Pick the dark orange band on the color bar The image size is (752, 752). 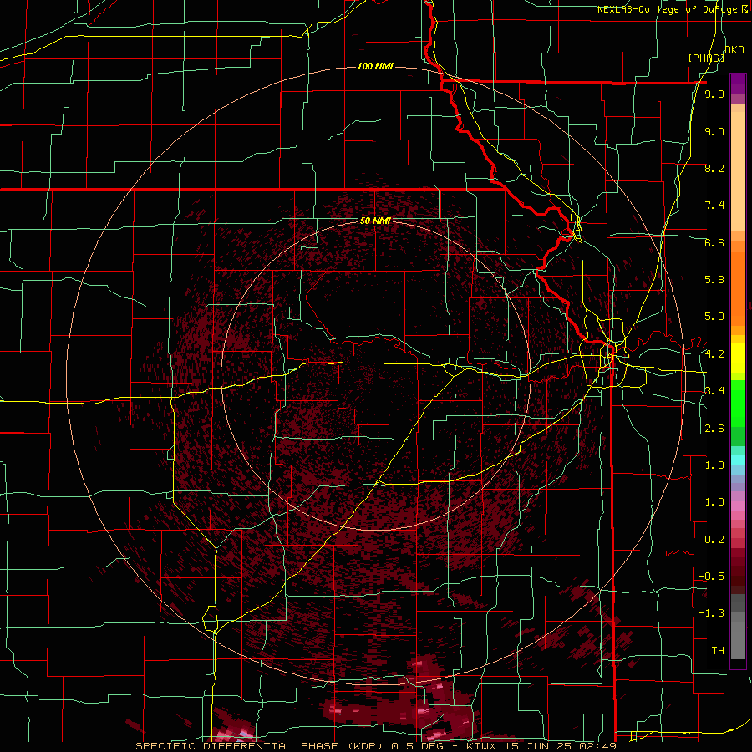[738, 289]
